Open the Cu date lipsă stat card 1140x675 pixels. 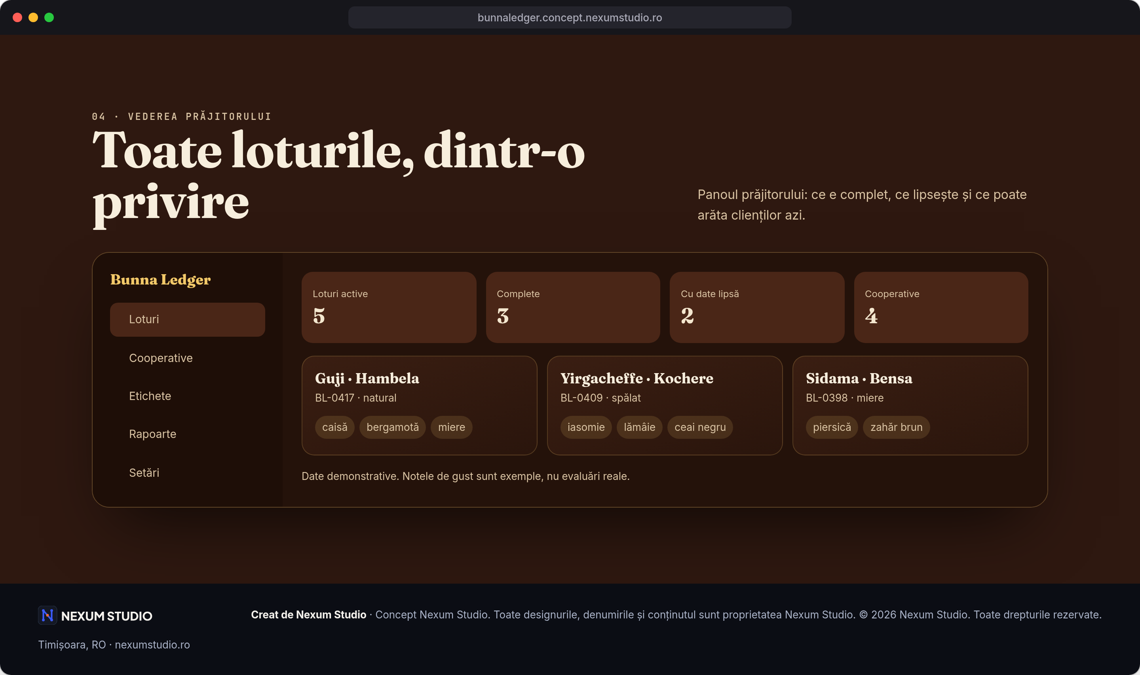pos(757,307)
